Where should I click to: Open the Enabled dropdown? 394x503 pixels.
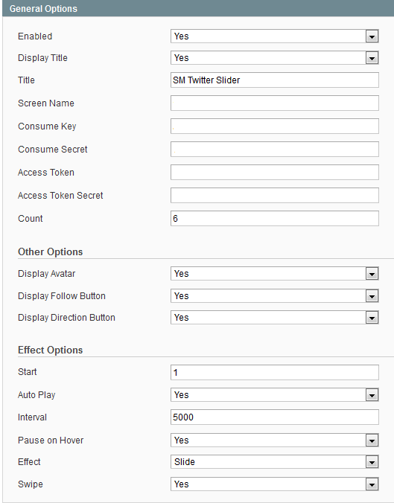(x=275, y=36)
